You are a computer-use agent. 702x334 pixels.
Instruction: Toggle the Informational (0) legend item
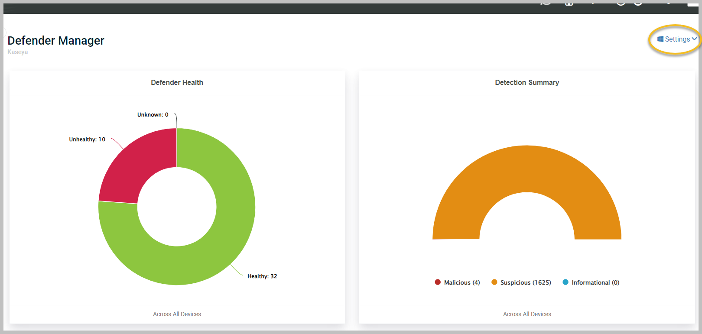591,282
